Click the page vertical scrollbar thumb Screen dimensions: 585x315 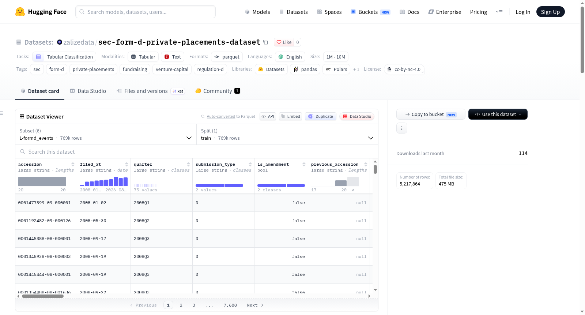tap(582, 40)
